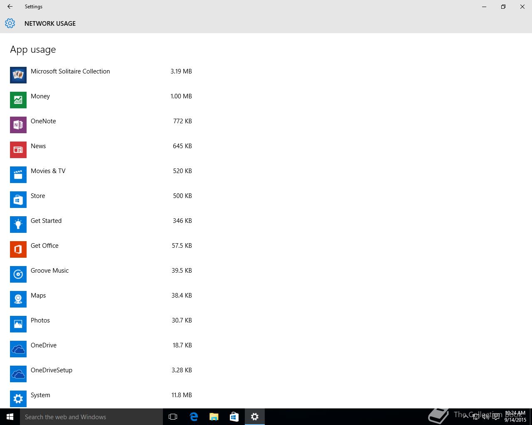Viewport: 532px width, 425px height.
Task: Open the Store from the taskbar
Action: coord(234,417)
